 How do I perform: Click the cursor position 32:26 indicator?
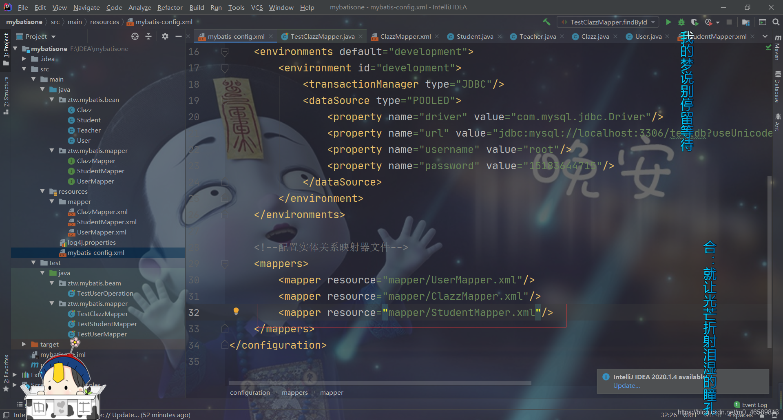point(668,415)
